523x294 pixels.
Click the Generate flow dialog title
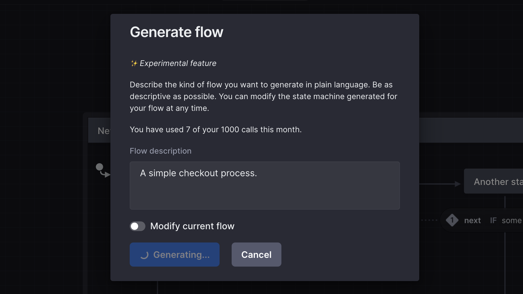176,32
